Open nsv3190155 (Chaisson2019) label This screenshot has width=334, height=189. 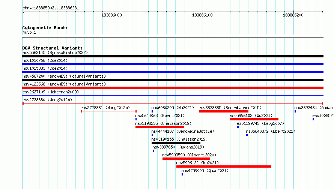179,139
